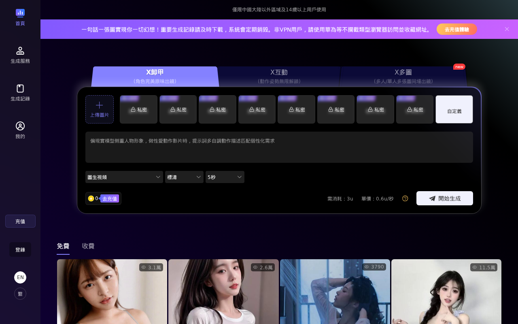Focus the prompt description text area
The height and width of the screenshot is (324, 518).
point(279,147)
